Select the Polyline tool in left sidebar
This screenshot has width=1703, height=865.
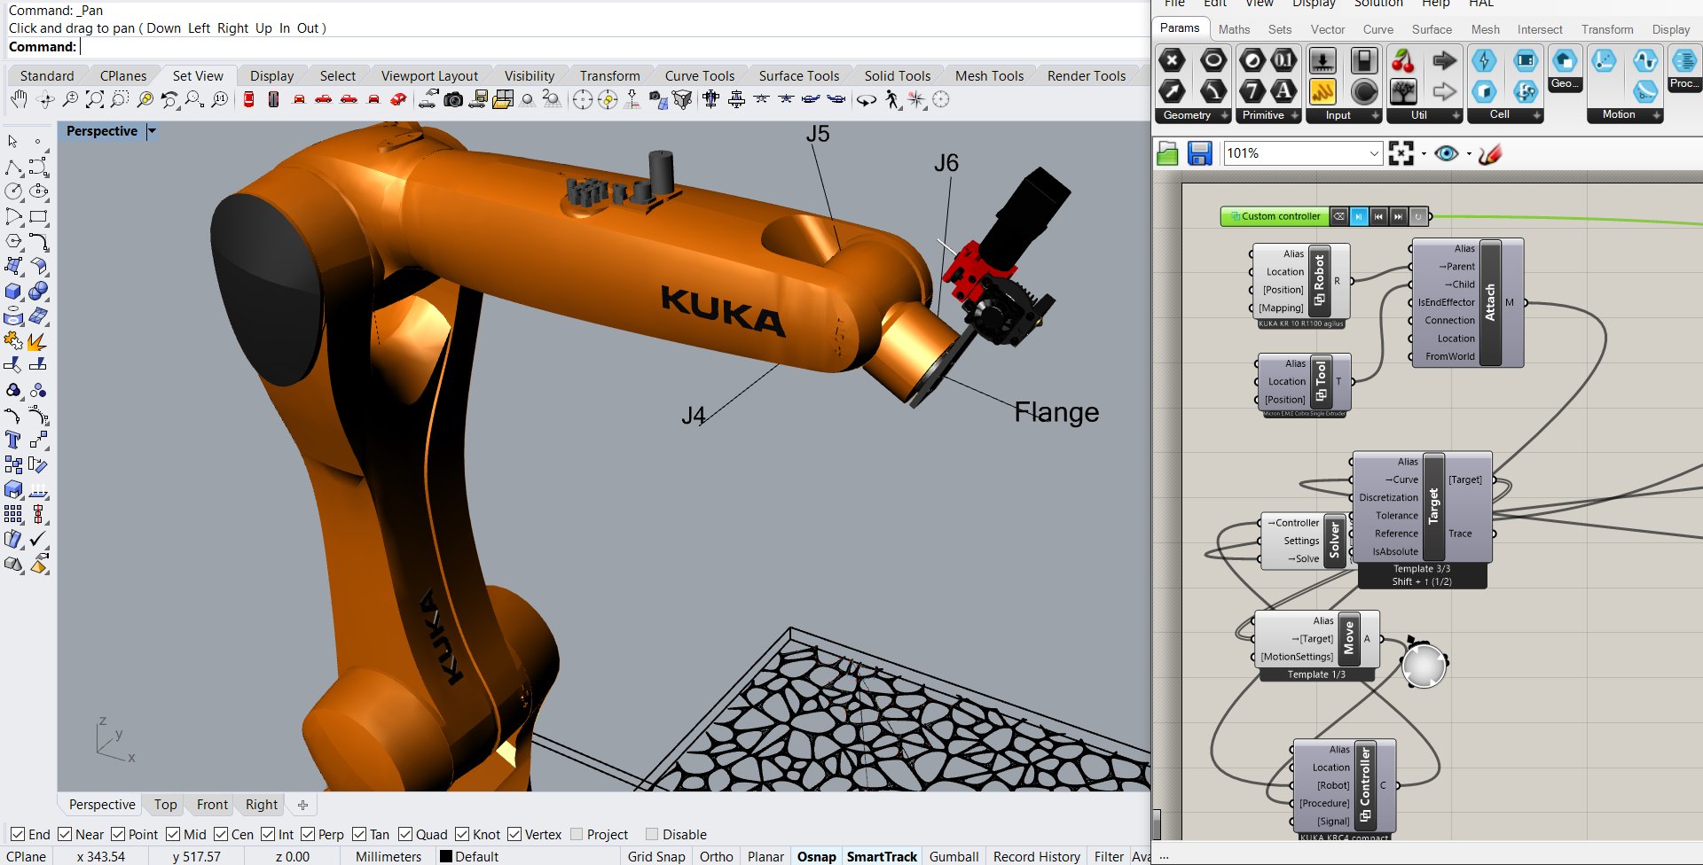point(13,168)
